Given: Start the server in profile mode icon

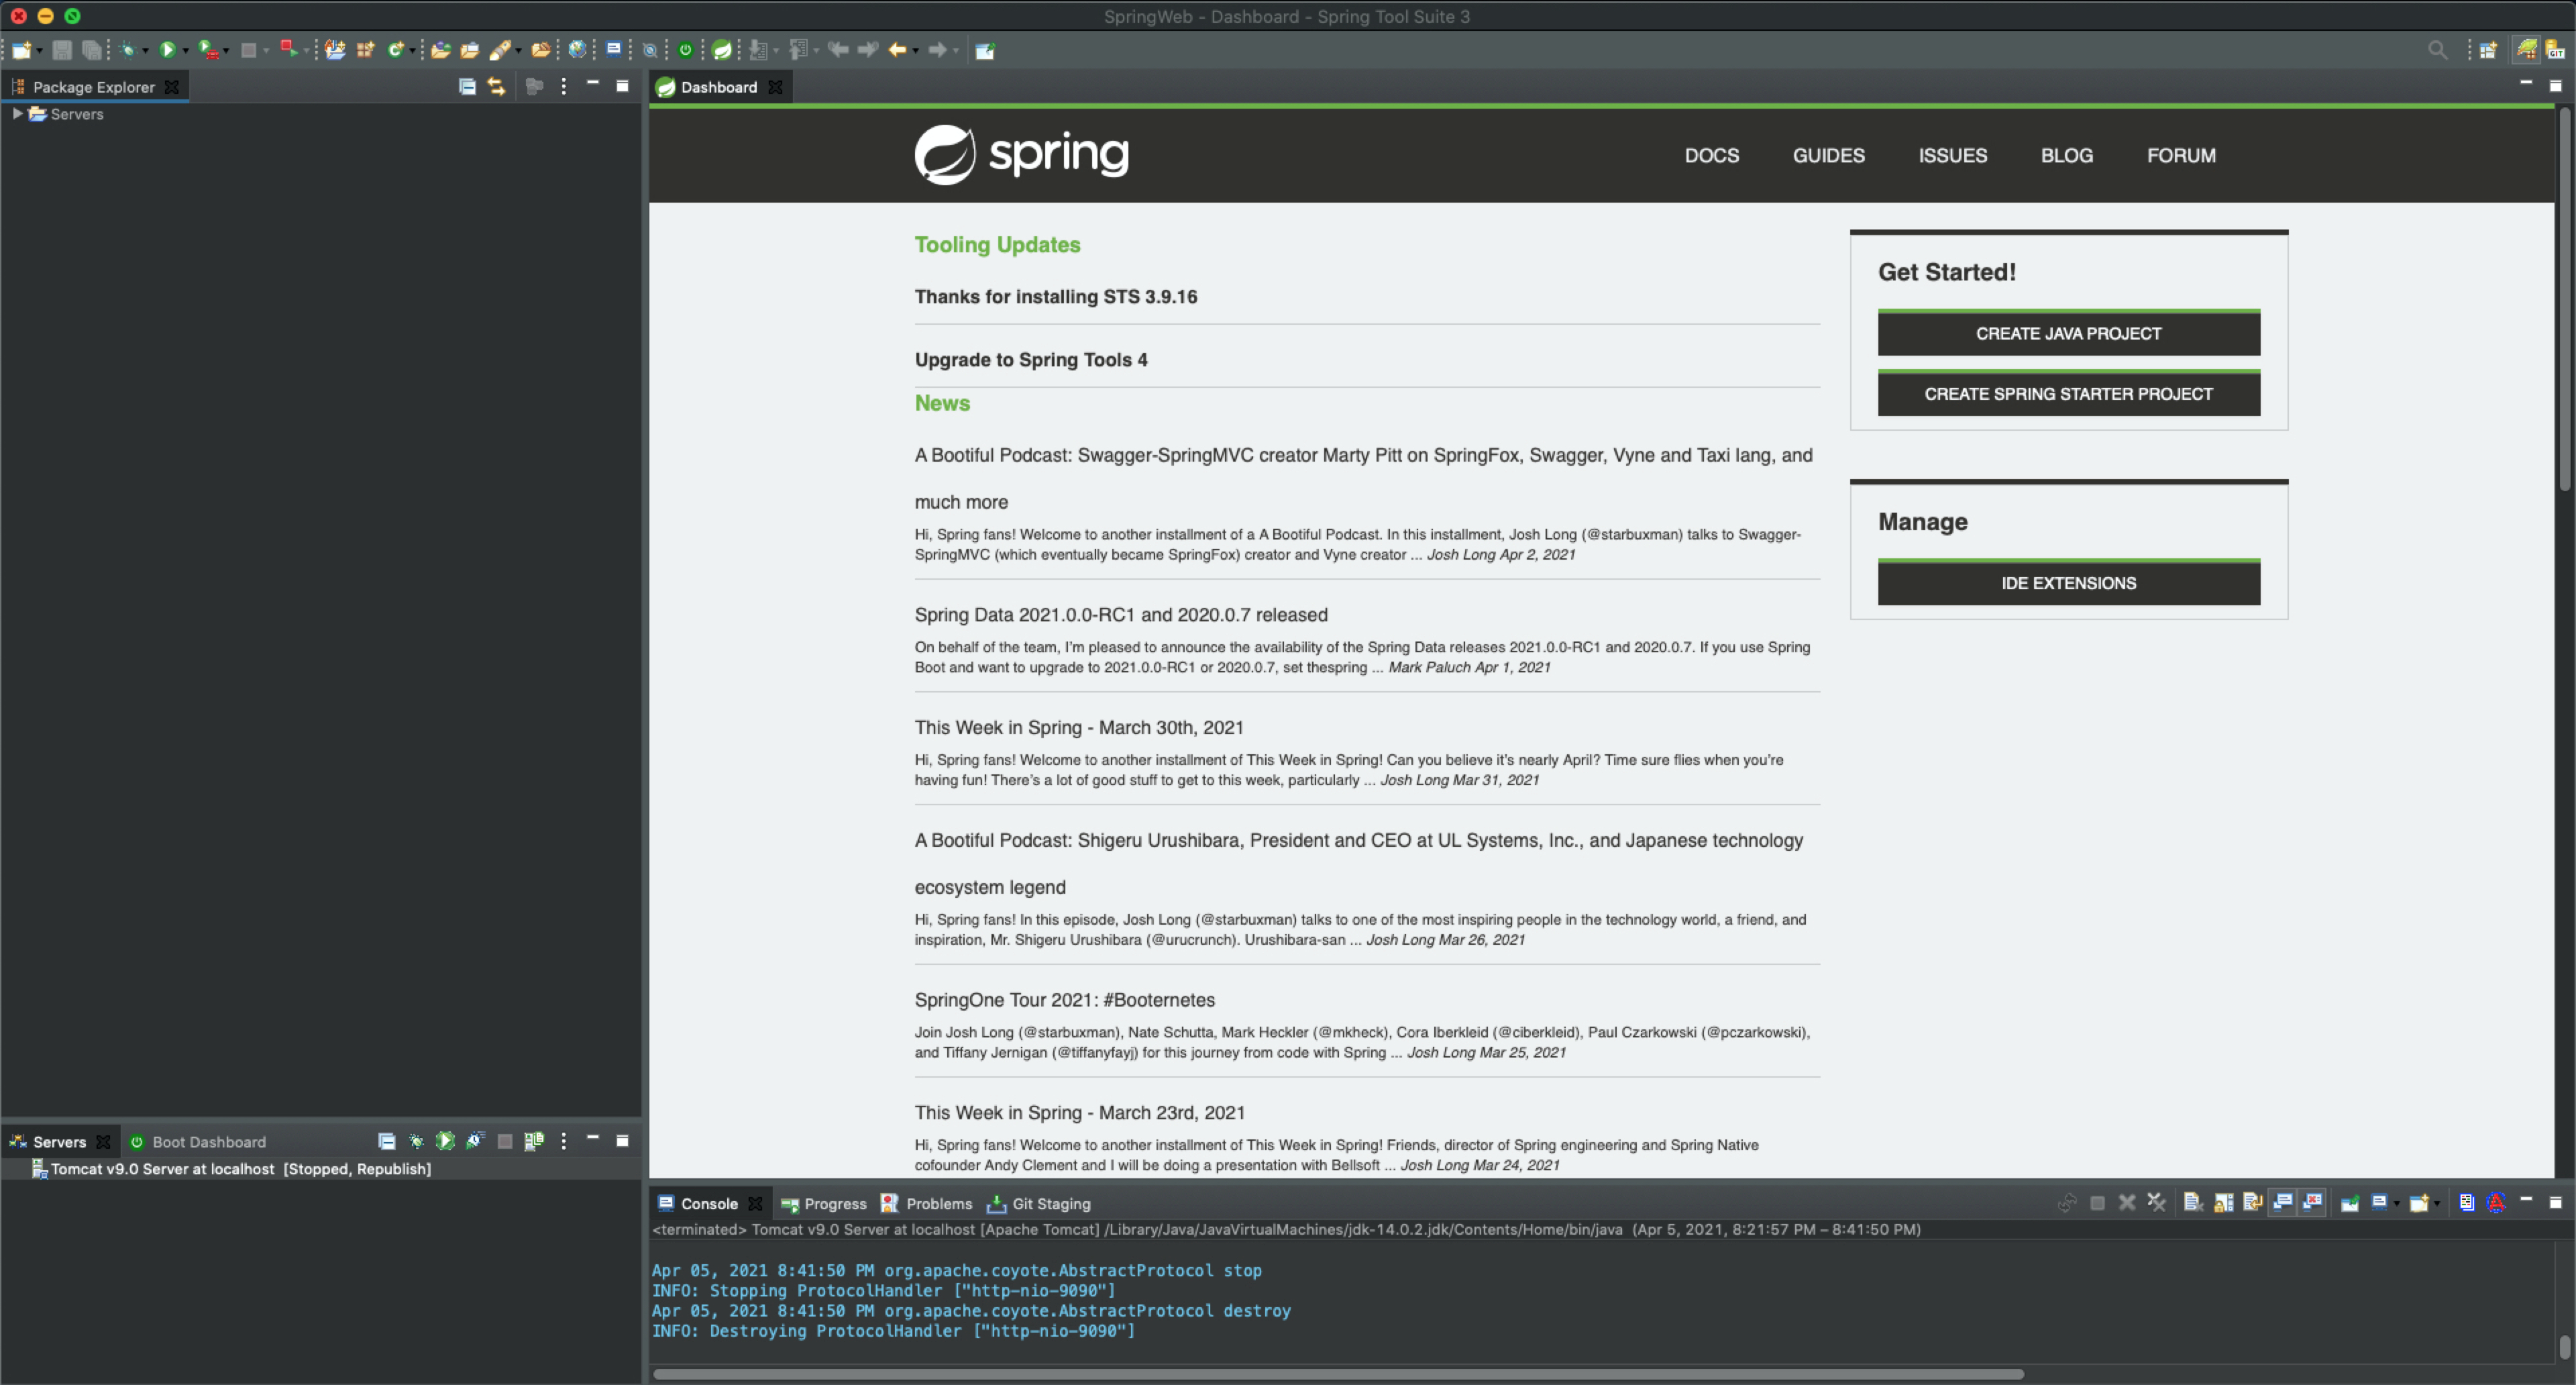Looking at the screenshot, I should 475,1141.
